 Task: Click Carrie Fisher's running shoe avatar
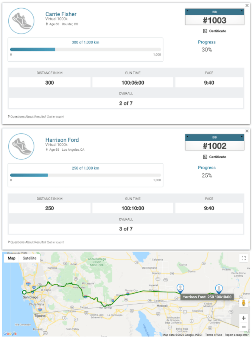(21, 21)
